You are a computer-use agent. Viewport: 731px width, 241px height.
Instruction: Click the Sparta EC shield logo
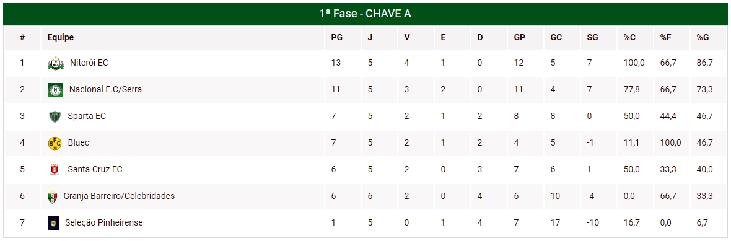55,116
